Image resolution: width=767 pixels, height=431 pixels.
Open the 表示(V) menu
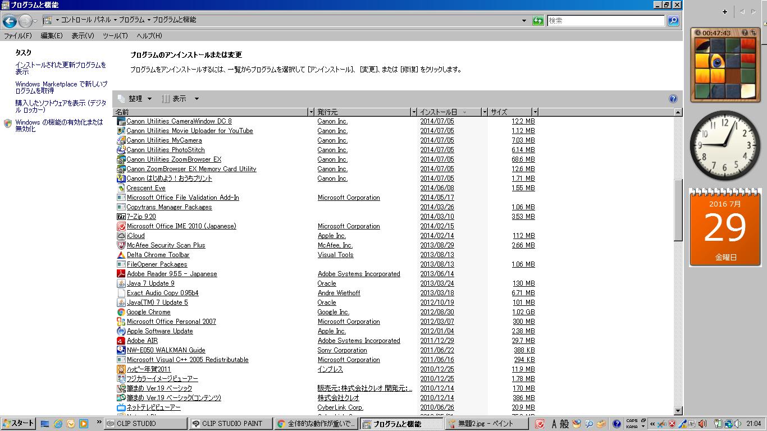(83, 36)
